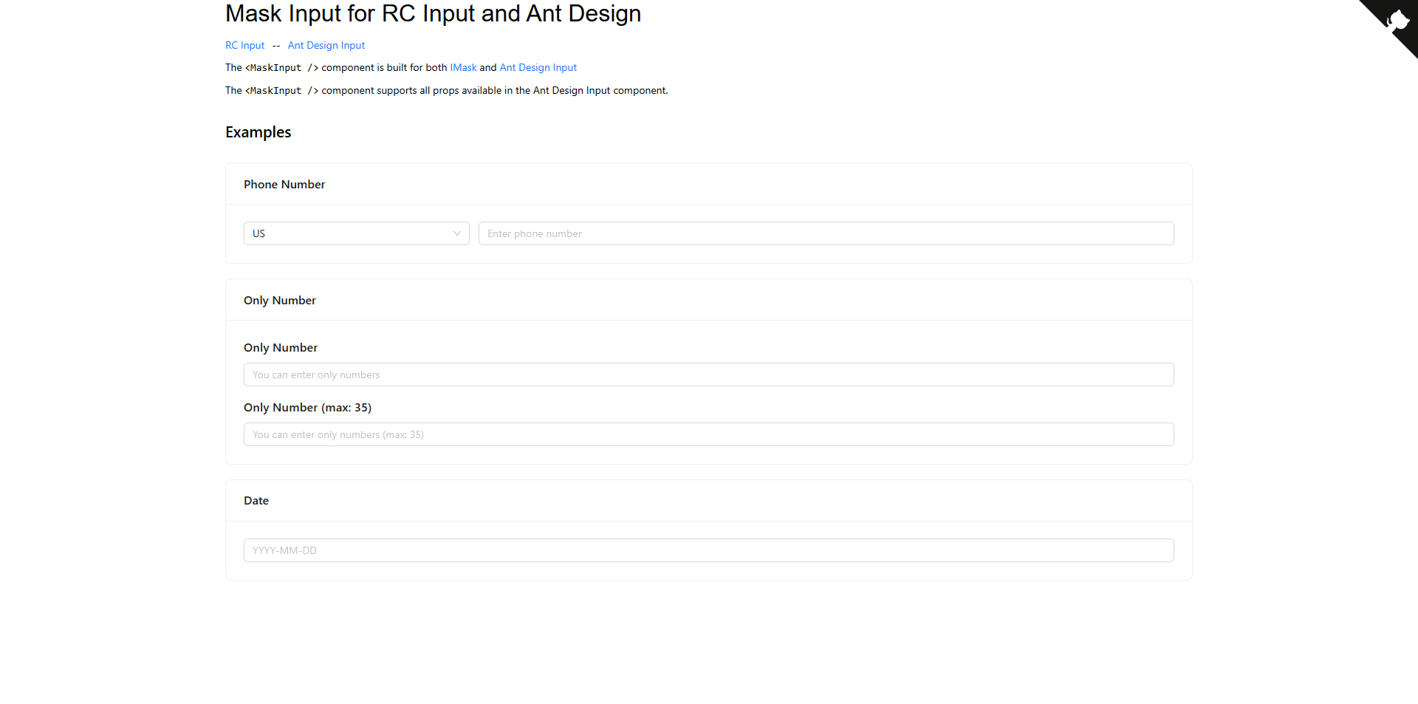
Task: Click the 'Mask Input for RC Input' page title
Action: (x=433, y=13)
